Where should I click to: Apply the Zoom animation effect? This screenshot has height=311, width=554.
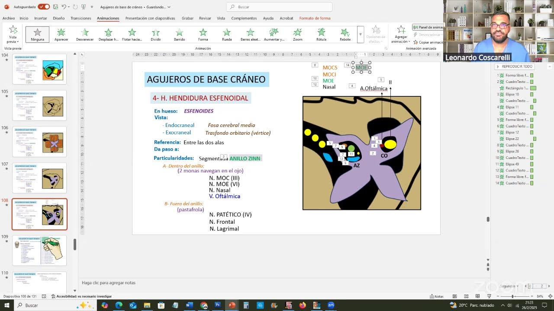(x=297, y=35)
